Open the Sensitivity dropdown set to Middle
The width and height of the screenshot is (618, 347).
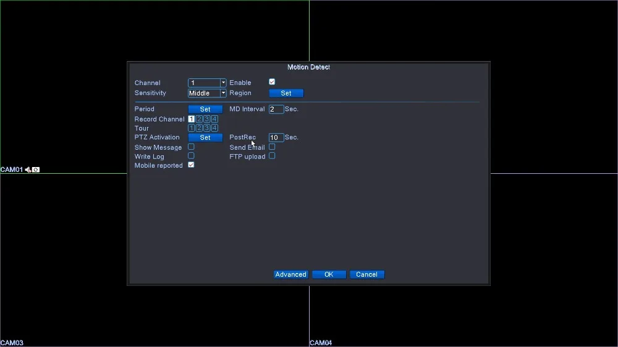(207, 93)
